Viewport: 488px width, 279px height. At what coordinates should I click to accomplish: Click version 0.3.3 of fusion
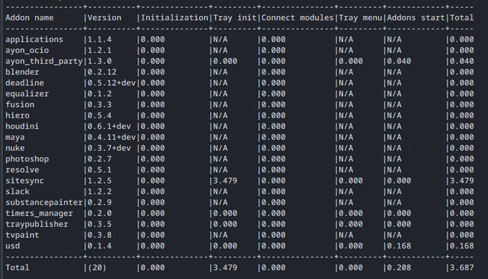pyautogui.click(x=100, y=105)
